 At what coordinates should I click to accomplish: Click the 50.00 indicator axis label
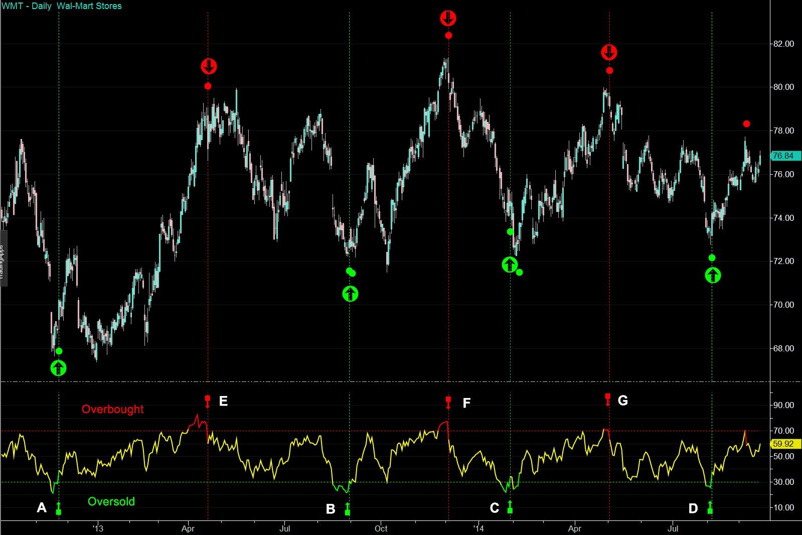(x=783, y=456)
